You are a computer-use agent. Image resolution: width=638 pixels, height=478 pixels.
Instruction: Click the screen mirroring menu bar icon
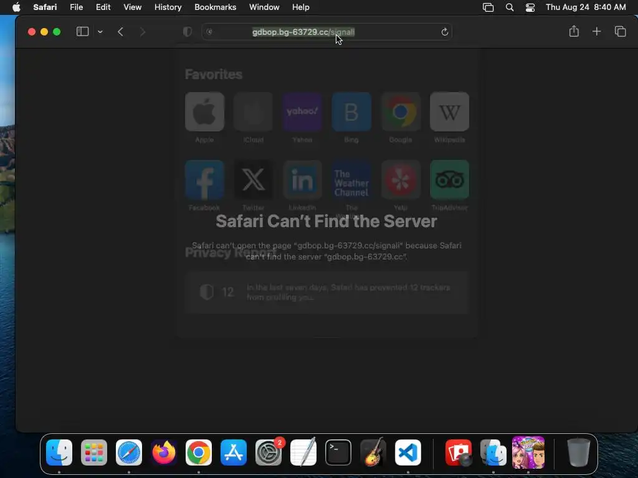coord(488,7)
